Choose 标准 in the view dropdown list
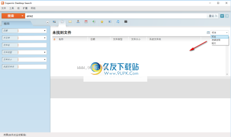The height and width of the screenshot is (137, 231). [x=219, y=37]
